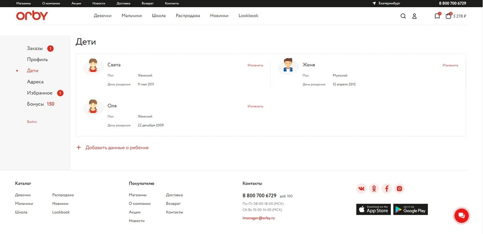Open the user account profile icon
The image size is (483, 234).
tap(414, 16)
